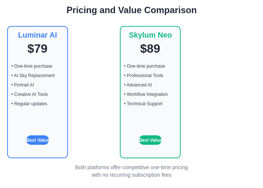
Task: Click the "Advanced AI" feature item
Action: [138, 85]
